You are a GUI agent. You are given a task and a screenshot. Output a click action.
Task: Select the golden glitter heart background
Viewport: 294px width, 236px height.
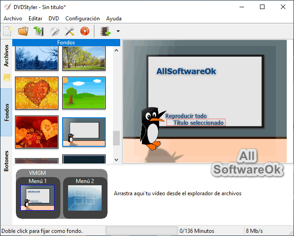(x=37, y=93)
